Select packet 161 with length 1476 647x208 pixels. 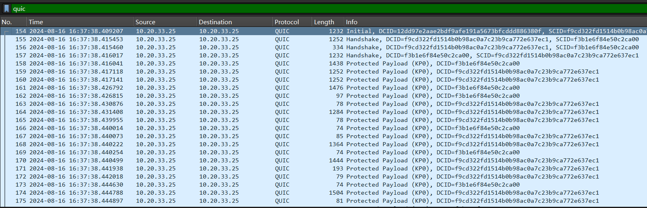(243, 88)
